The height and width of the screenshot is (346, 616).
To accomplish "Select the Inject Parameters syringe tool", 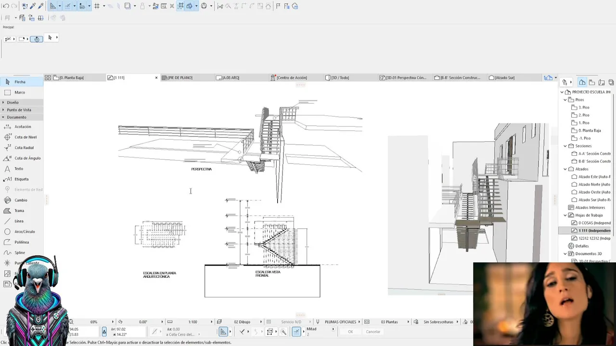I will [x=41, y=6].
